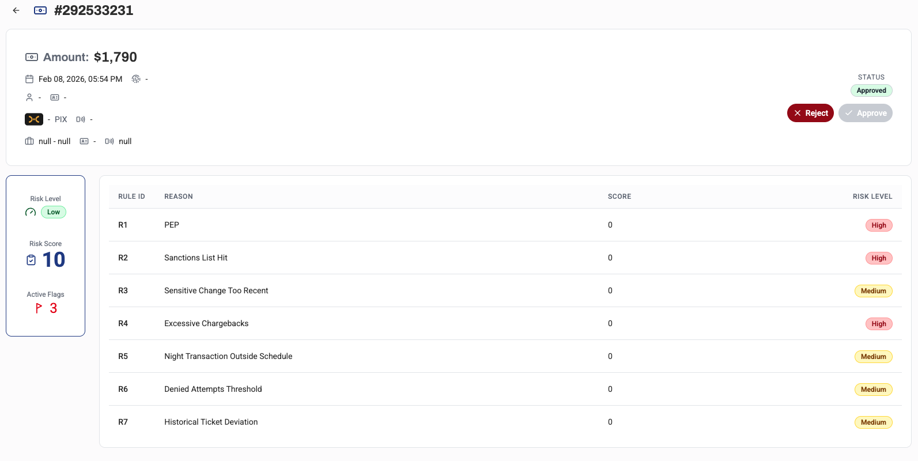This screenshot has height=461, width=918.
Task: Click the Risk Level gauge icon
Action: (31, 212)
